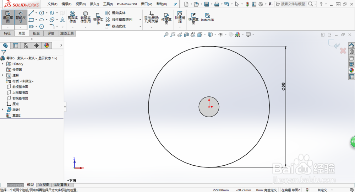This screenshot has height=192, width=355.
Task: Open dropdown under Trim Entities
Action: point(73,27)
